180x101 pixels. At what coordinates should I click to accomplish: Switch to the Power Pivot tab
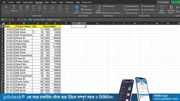tap(87, 2)
